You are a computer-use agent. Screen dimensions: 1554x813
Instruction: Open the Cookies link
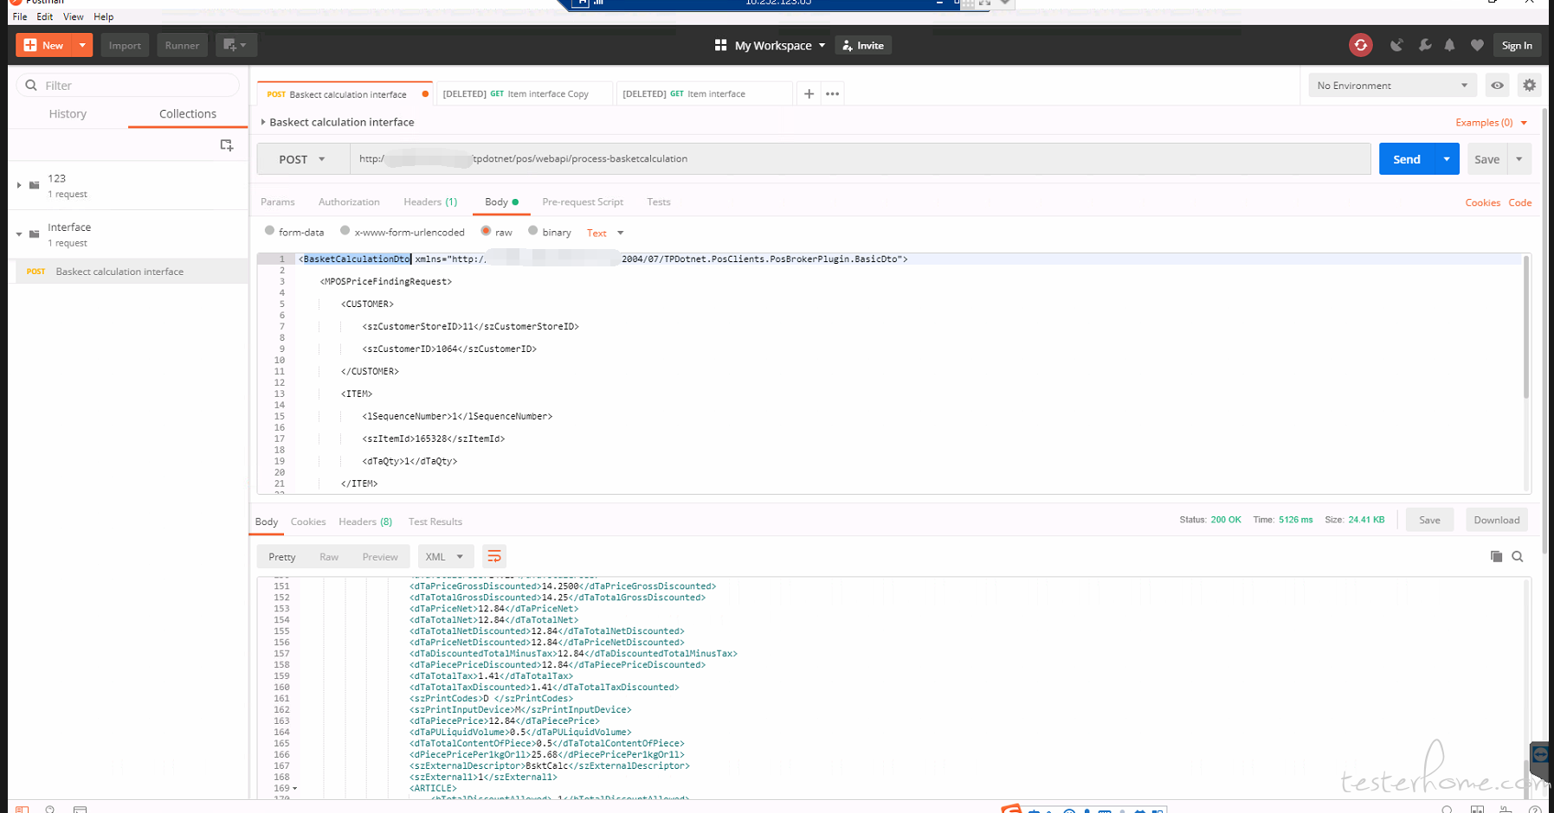coord(1482,202)
